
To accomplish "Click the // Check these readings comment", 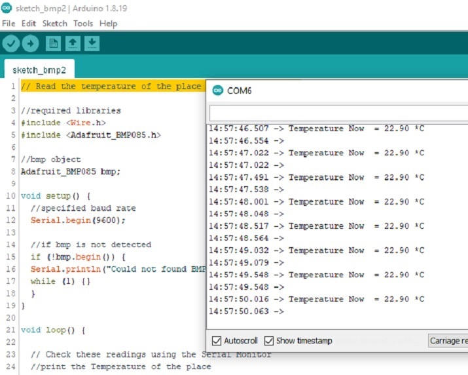I will 151,355.
